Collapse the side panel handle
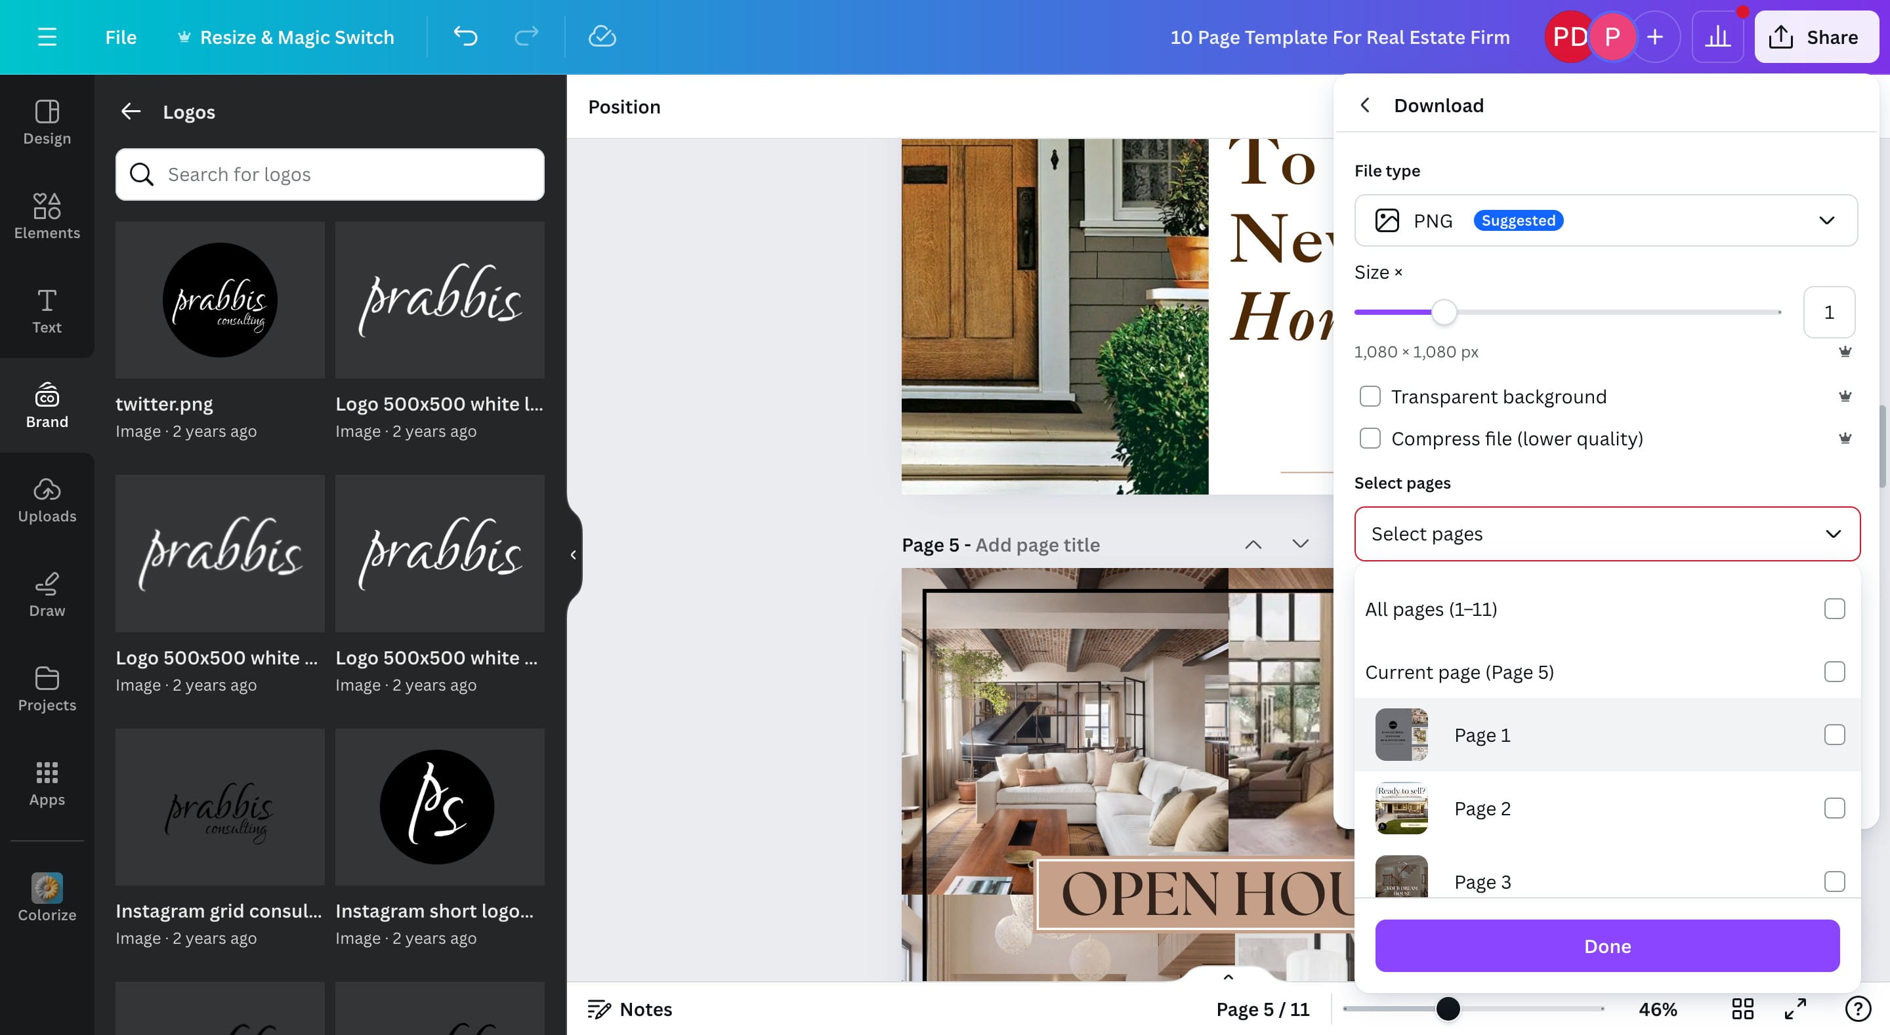Screen dimensions: 1890x1035 [x=574, y=554]
